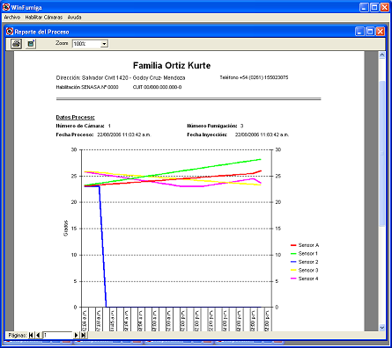Go to the previous report page
Viewport: 392px width, 348px height.
click(x=38, y=335)
